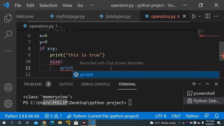Open Task View from taskbar
Viewport: 224px width, 126px height.
pyautogui.click(x=27, y=123)
